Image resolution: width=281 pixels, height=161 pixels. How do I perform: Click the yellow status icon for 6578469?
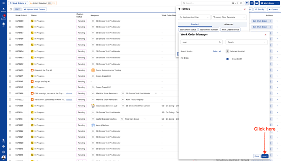click(32, 21)
